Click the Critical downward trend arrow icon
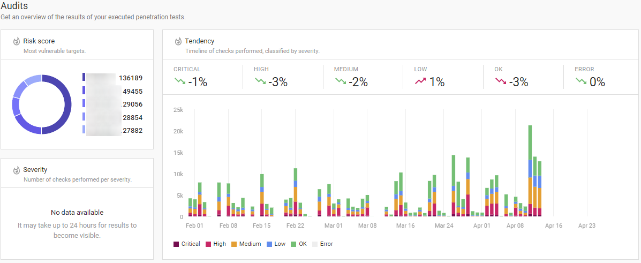The image size is (641, 263). (179, 81)
